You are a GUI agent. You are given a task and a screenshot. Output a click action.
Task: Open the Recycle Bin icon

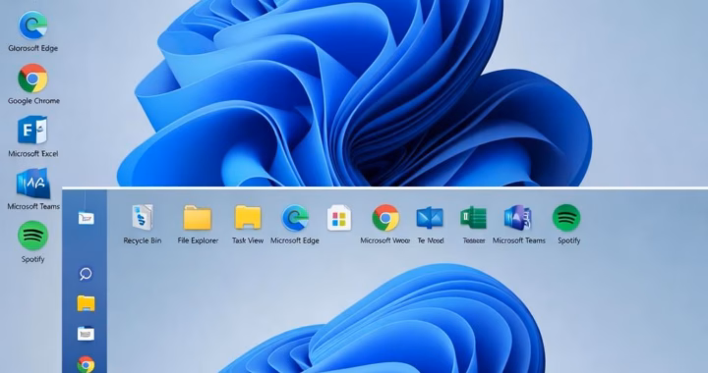click(x=143, y=218)
